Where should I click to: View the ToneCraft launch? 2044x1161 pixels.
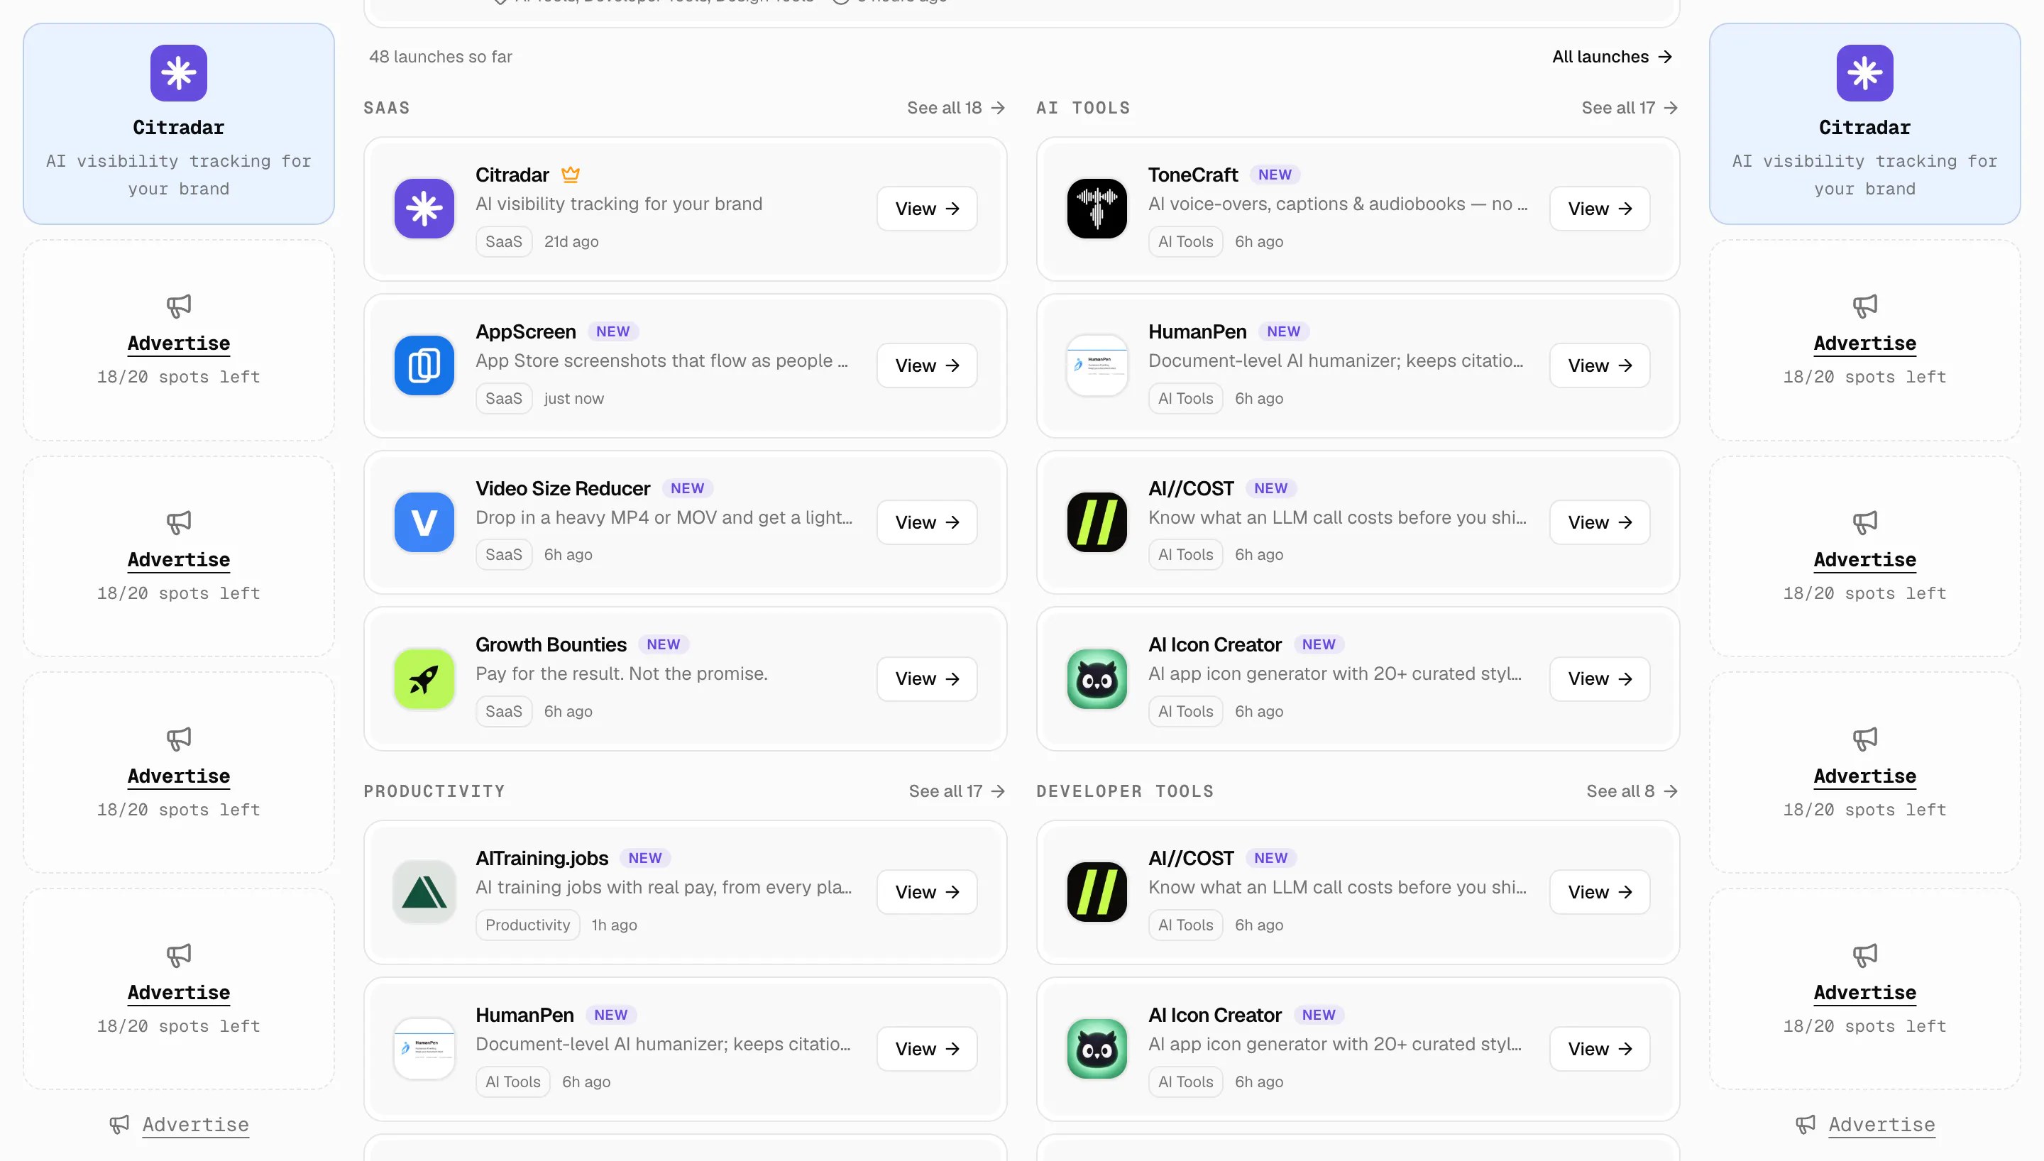click(1600, 208)
